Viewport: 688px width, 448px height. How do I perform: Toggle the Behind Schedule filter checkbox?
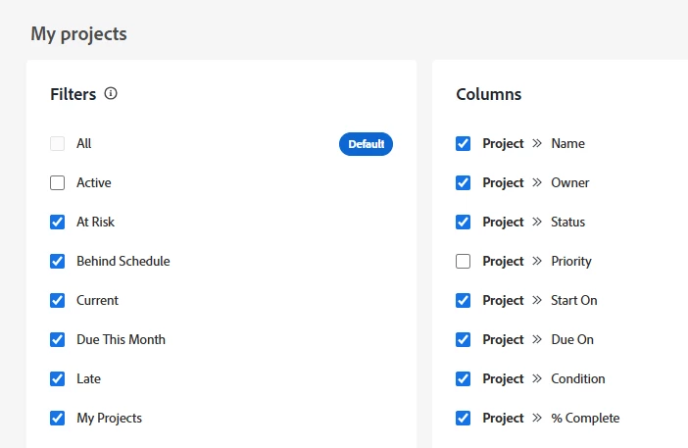pos(58,261)
